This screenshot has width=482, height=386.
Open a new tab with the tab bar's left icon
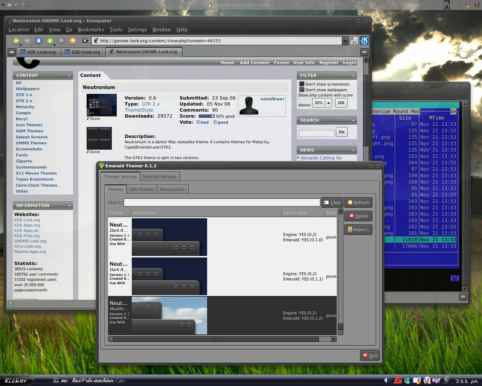12,52
